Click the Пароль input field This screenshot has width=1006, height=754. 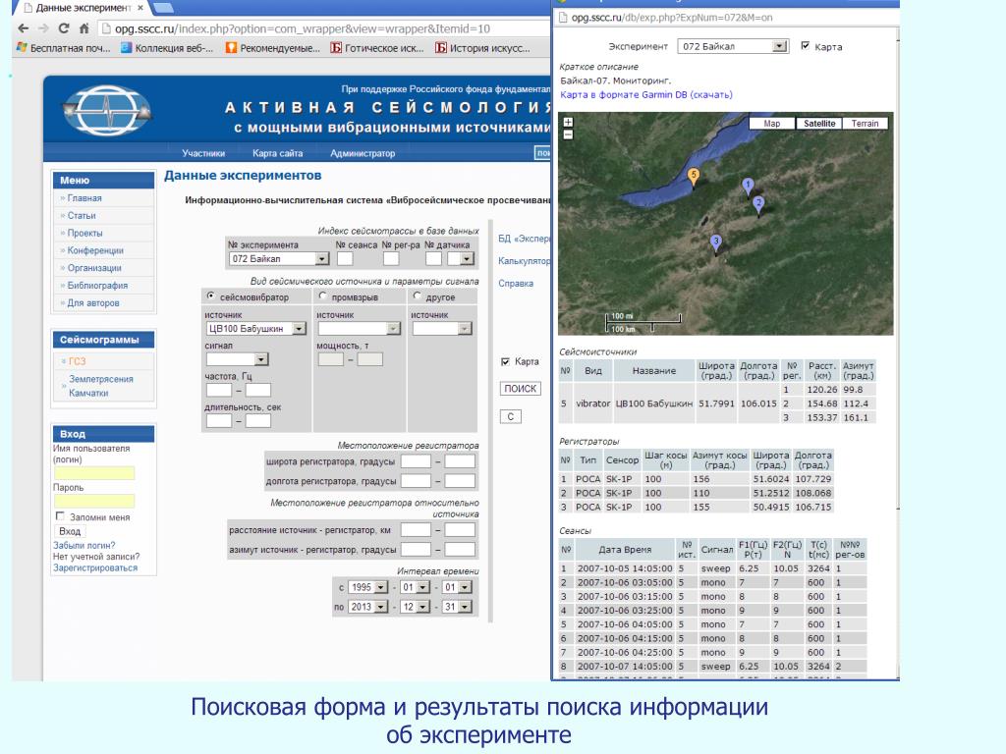[x=94, y=501]
